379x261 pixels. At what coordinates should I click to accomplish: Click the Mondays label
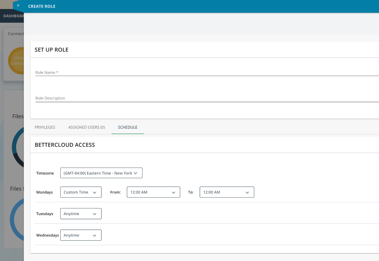(x=44, y=192)
